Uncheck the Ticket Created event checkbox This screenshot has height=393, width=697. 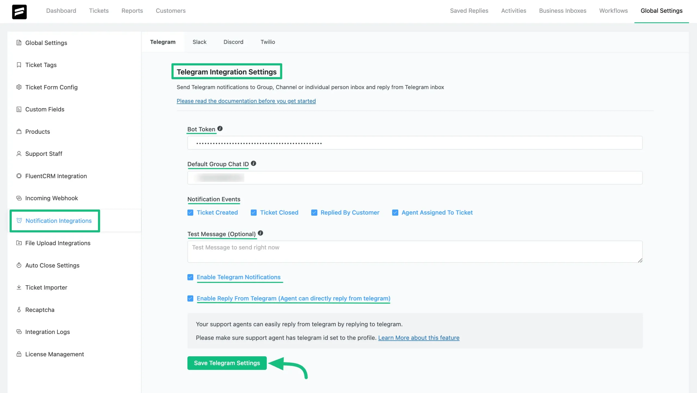(x=190, y=212)
